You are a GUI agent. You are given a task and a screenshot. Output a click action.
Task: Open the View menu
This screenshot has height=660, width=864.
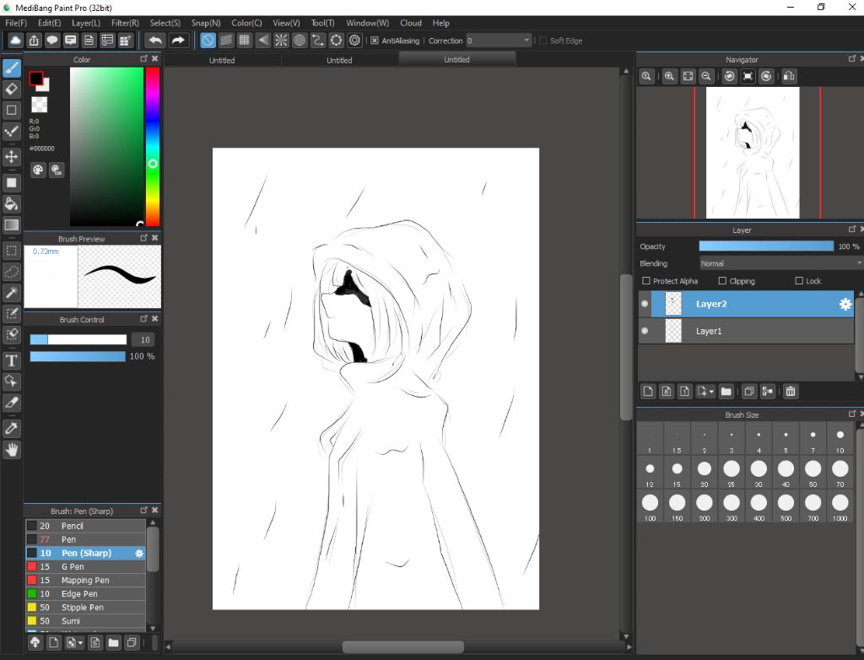click(287, 23)
